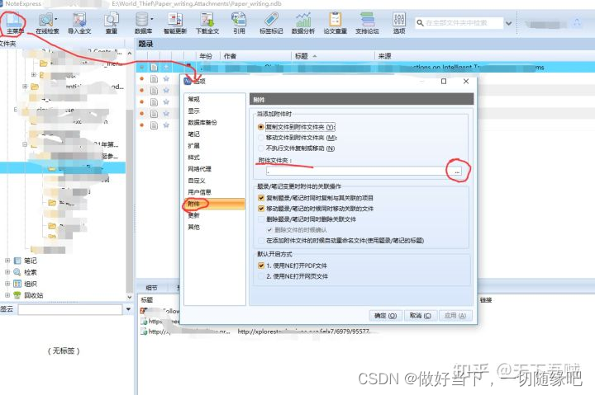Enable auto-rename 在添加附件文件的时候自动重命名文件 checkbox

[x=261, y=241]
